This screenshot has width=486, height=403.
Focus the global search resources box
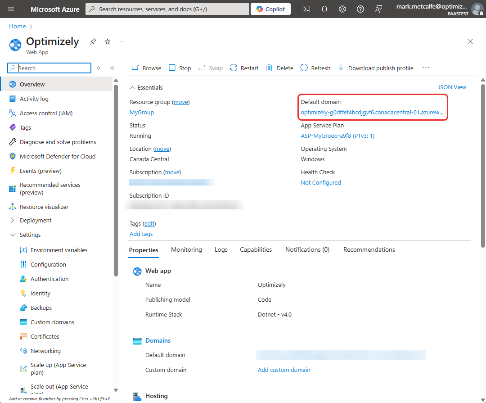[167, 9]
